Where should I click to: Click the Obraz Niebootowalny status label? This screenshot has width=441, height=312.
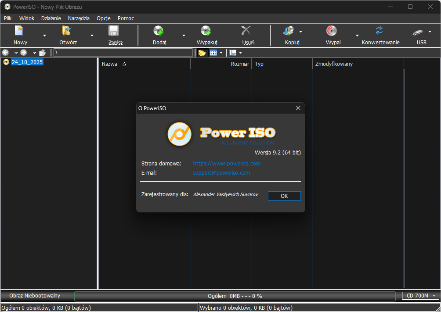tap(35, 296)
